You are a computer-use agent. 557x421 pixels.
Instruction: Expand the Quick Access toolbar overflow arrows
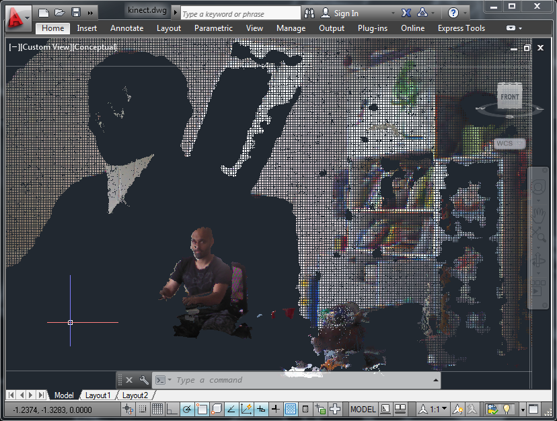coord(91,13)
